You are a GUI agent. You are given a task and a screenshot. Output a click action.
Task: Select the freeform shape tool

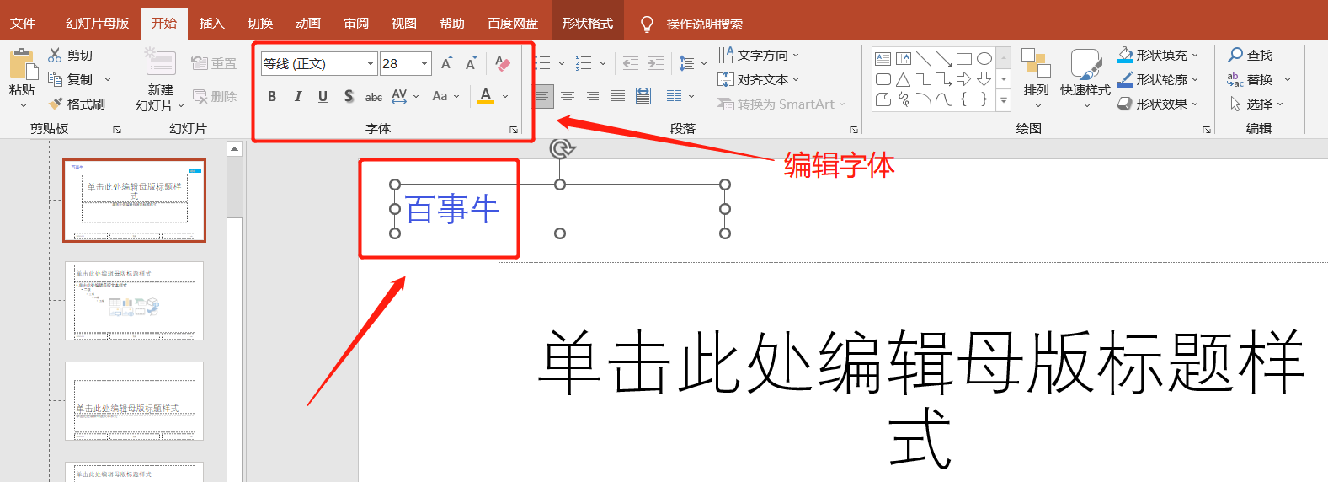[x=883, y=99]
